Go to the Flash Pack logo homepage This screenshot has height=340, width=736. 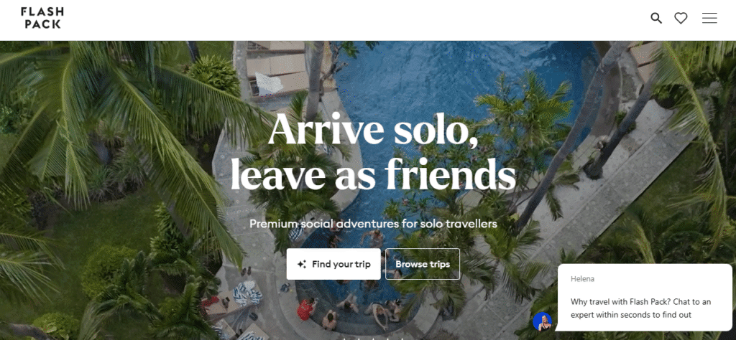42,18
